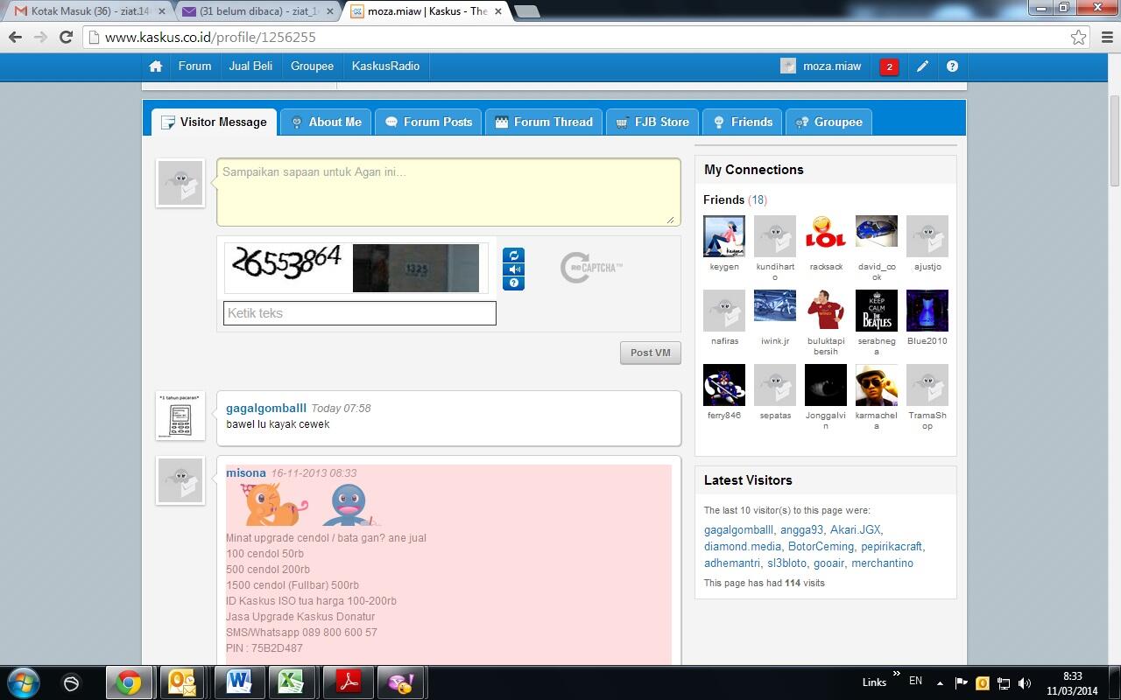Open gagalgomballl profile from message
This screenshot has height=700, width=1121.
point(266,408)
